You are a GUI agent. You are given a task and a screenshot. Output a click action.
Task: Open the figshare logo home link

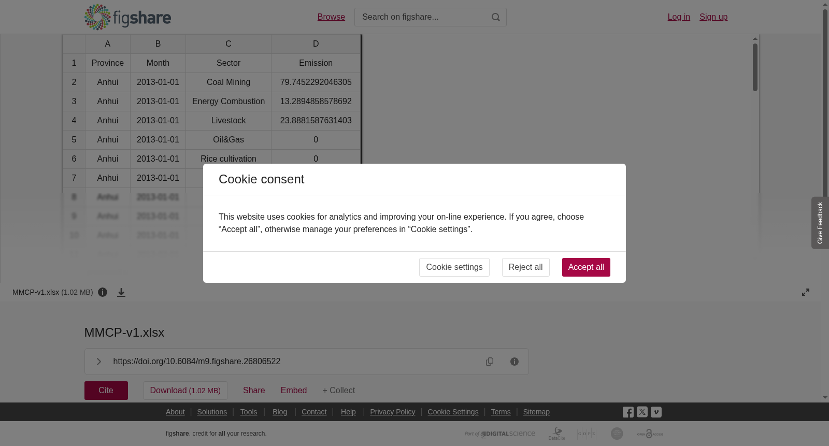[127, 17]
